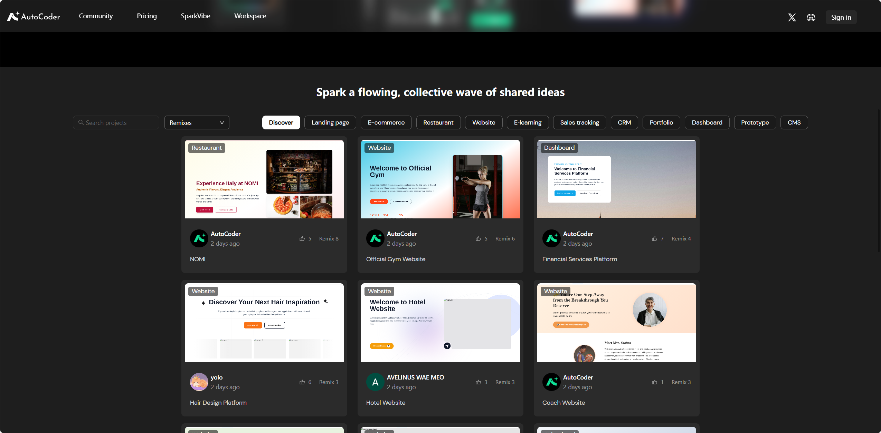Select the Portfolio category filter
Screen dimensions: 881x433
(661, 122)
